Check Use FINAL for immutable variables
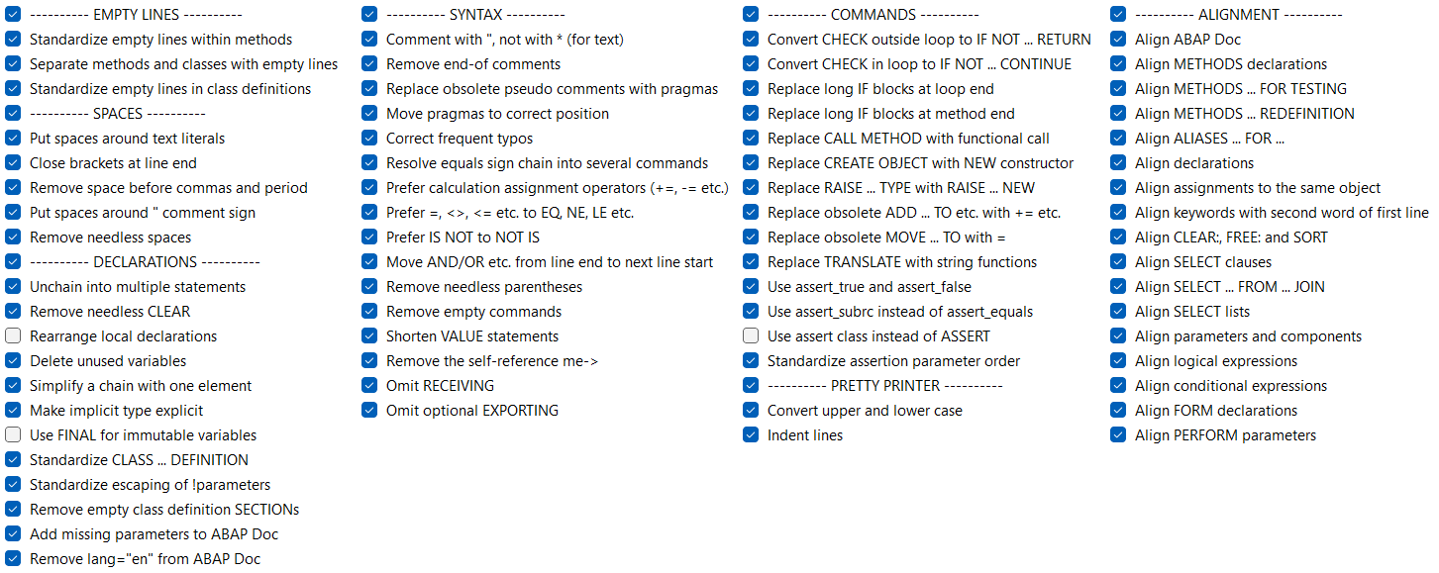Image resolution: width=1439 pixels, height=573 pixels. click(x=13, y=435)
